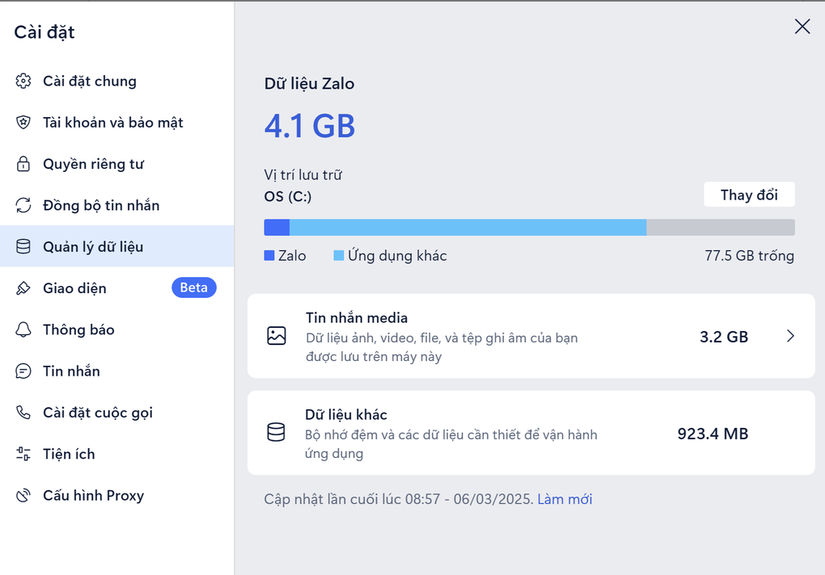Click the light blue Ứng dụng khác legend swatch
The height and width of the screenshot is (575, 825).
click(x=339, y=256)
